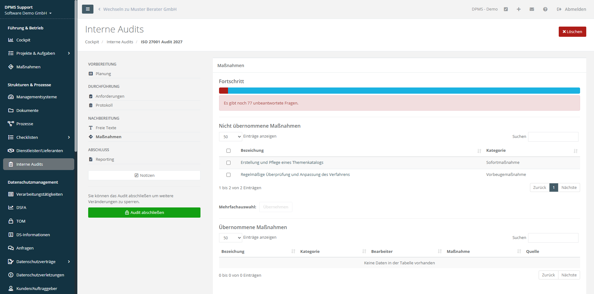This screenshot has height=294, width=594.
Task: Open entries-per-page dropdown for Nicht übernommene Maßnahmen
Action: [230, 137]
